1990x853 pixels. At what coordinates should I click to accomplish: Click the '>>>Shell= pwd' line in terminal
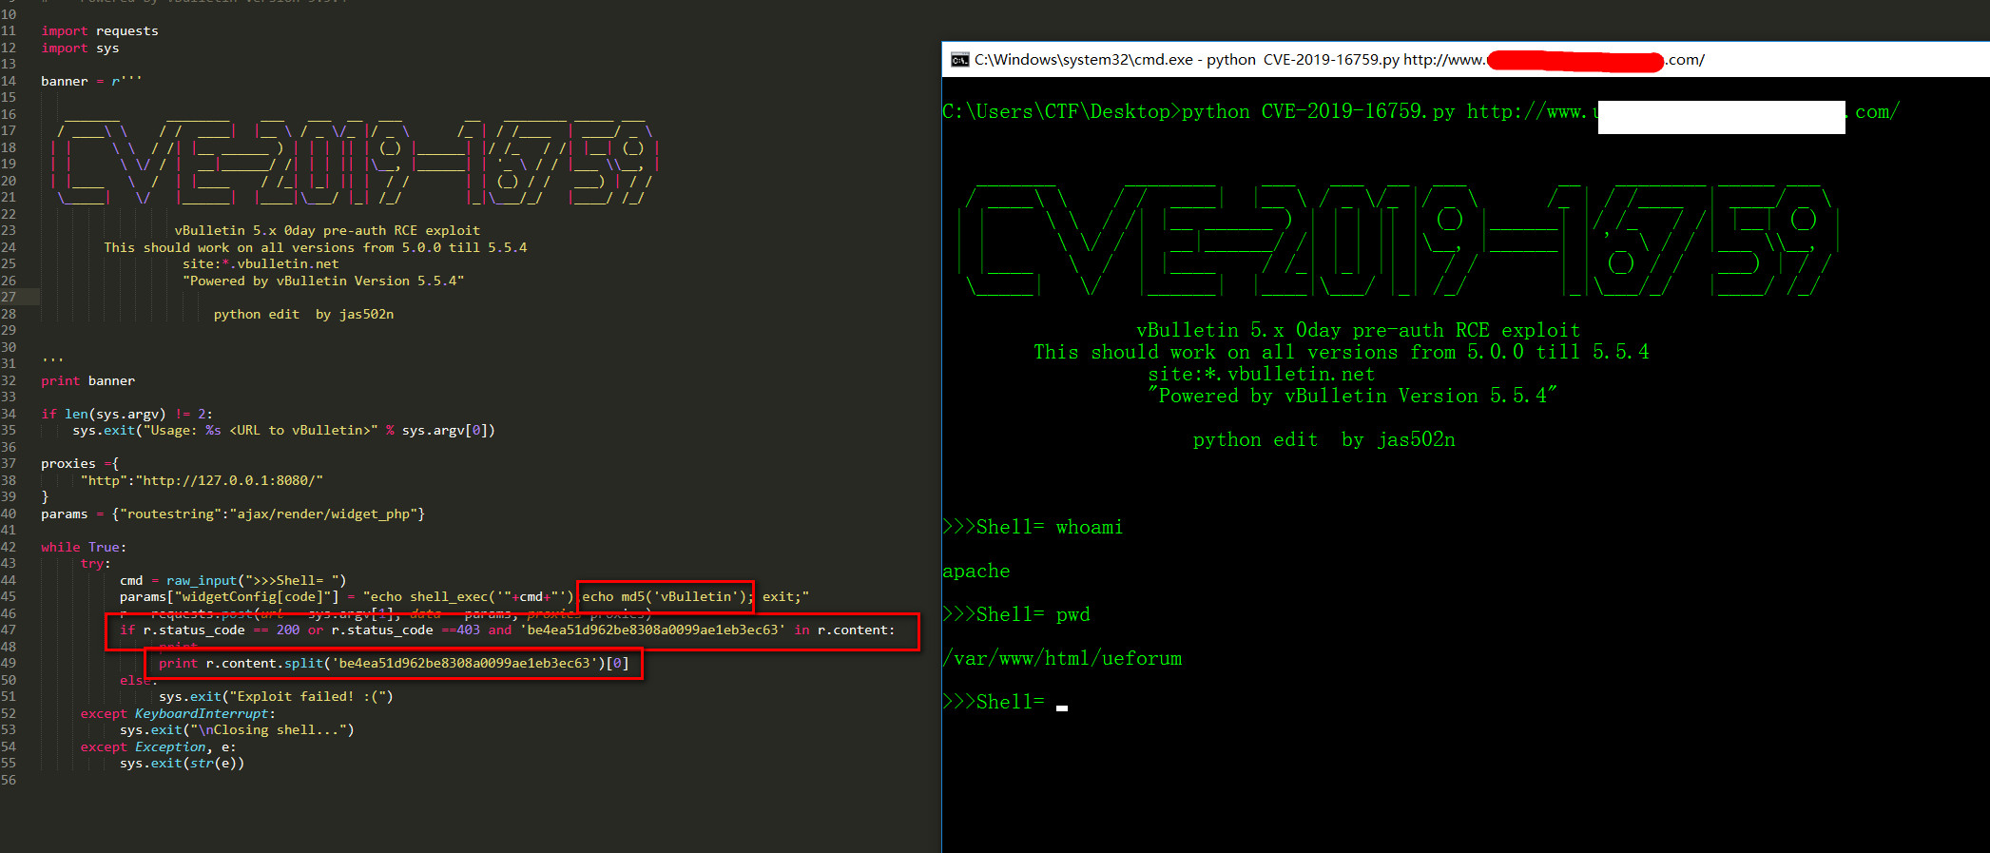coord(1016,615)
